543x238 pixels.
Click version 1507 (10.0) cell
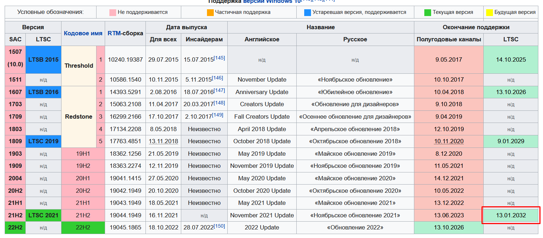[x=15, y=59]
